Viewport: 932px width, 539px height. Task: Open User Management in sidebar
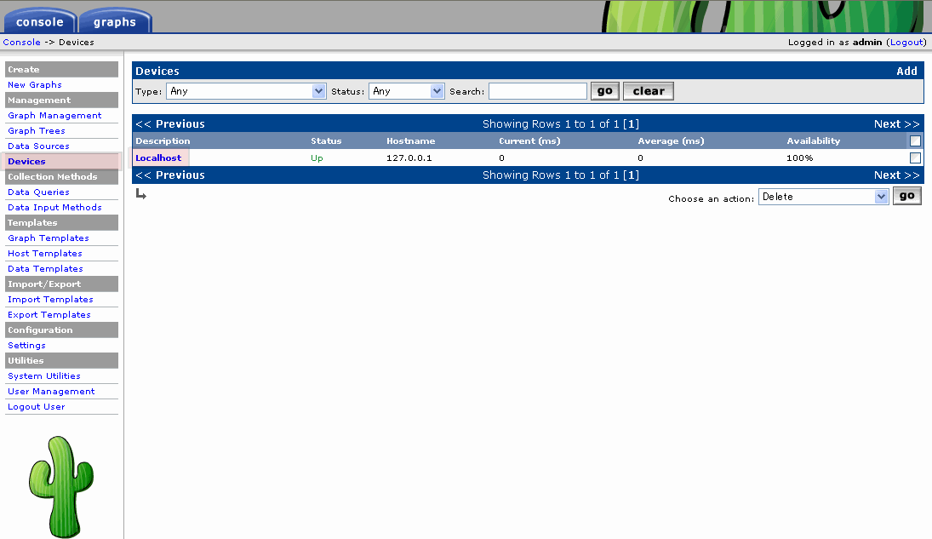(51, 392)
